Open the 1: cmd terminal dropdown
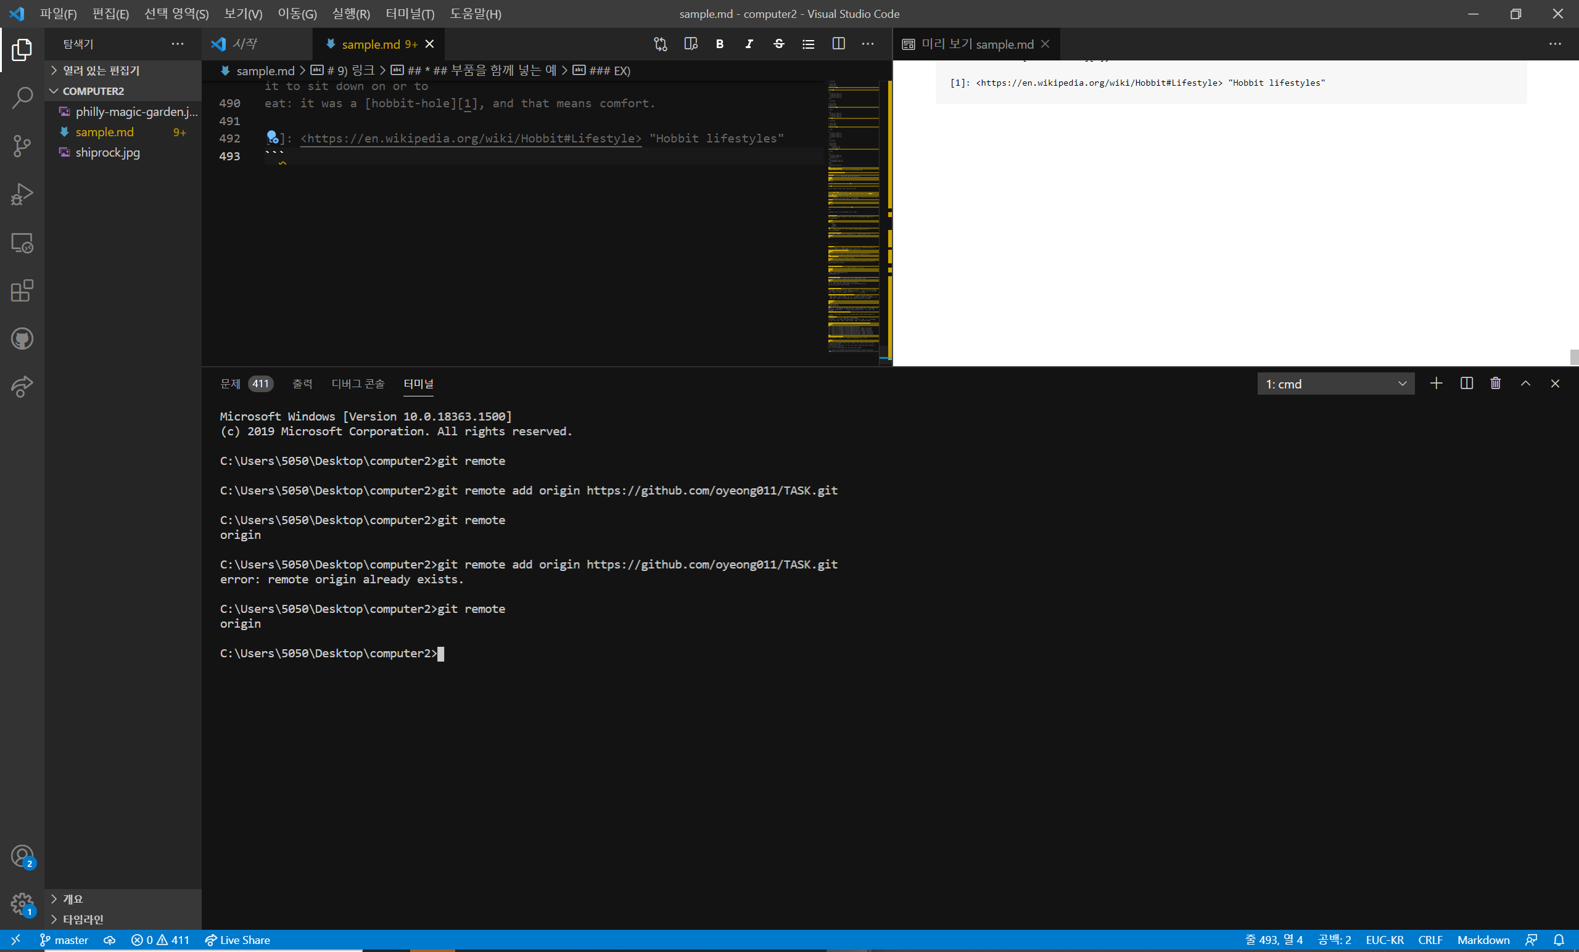1579x952 pixels. coord(1335,384)
